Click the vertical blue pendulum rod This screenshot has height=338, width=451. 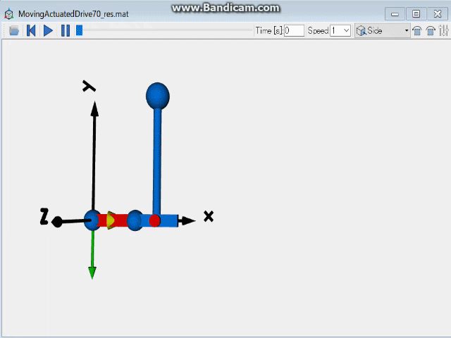click(x=157, y=162)
